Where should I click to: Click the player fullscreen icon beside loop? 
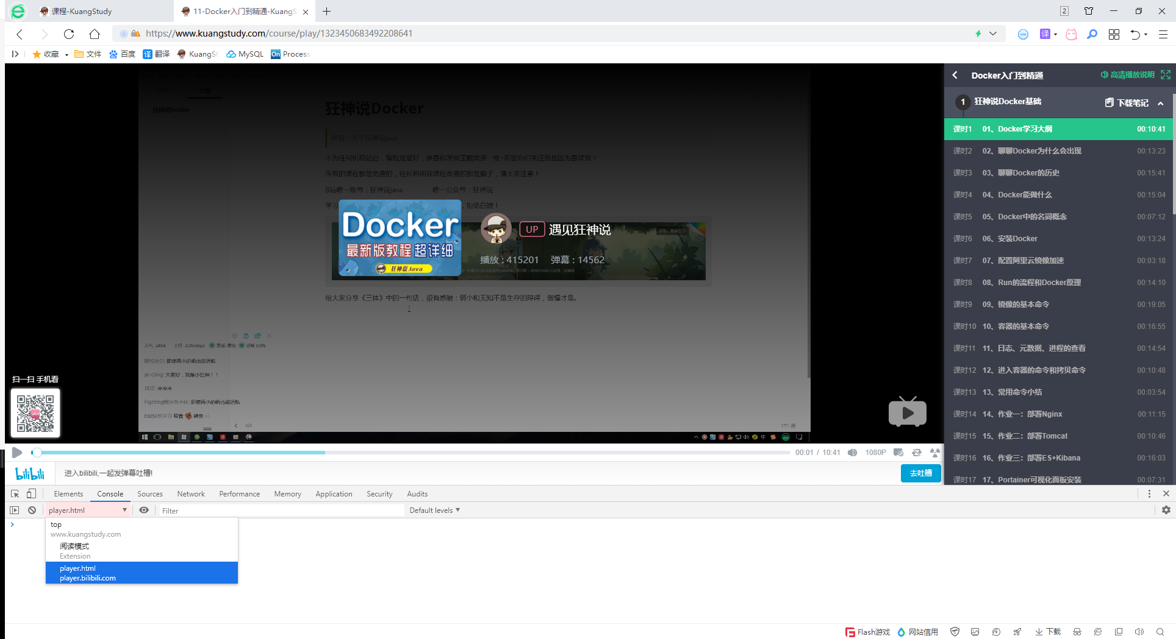point(934,453)
